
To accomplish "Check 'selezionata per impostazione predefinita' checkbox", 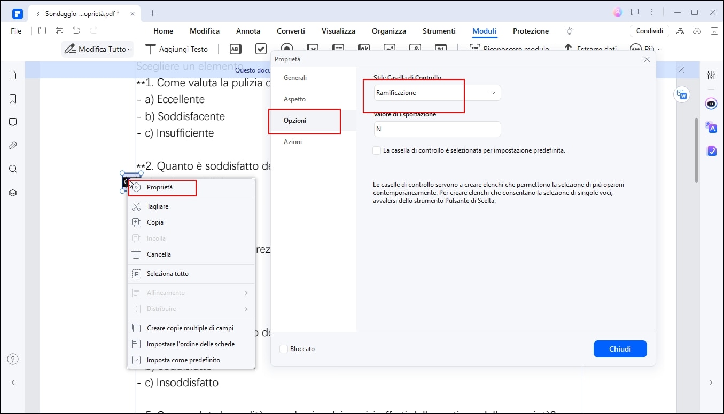I will (377, 150).
